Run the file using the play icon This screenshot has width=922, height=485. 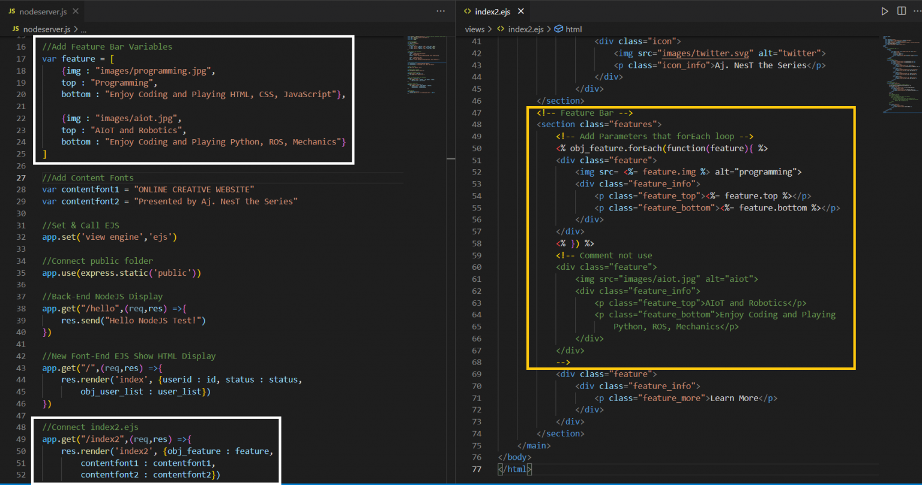[x=885, y=10]
